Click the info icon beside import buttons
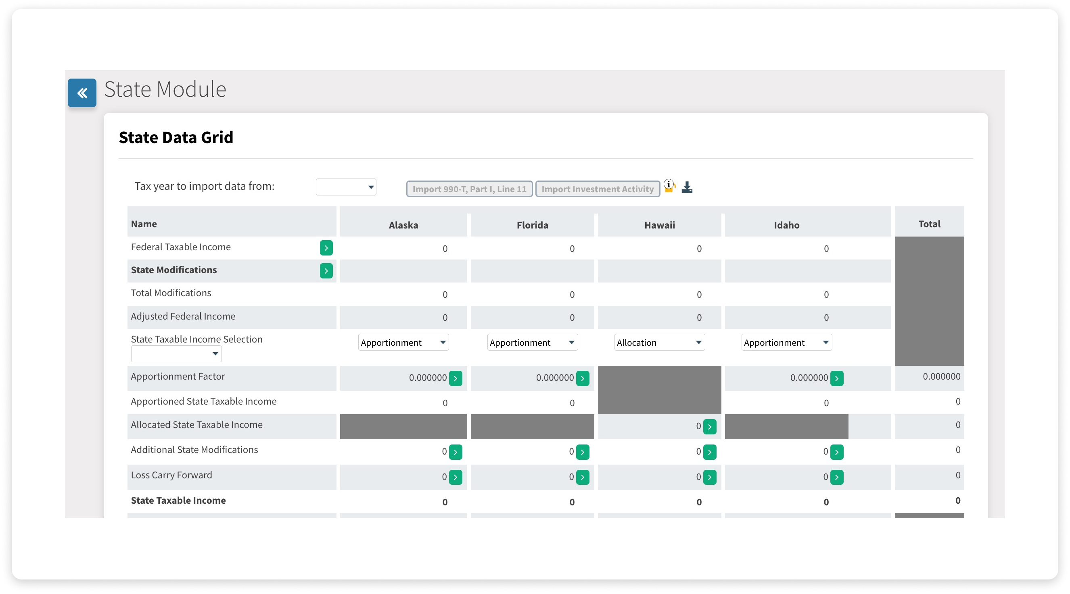The image size is (1070, 594). tap(669, 185)
